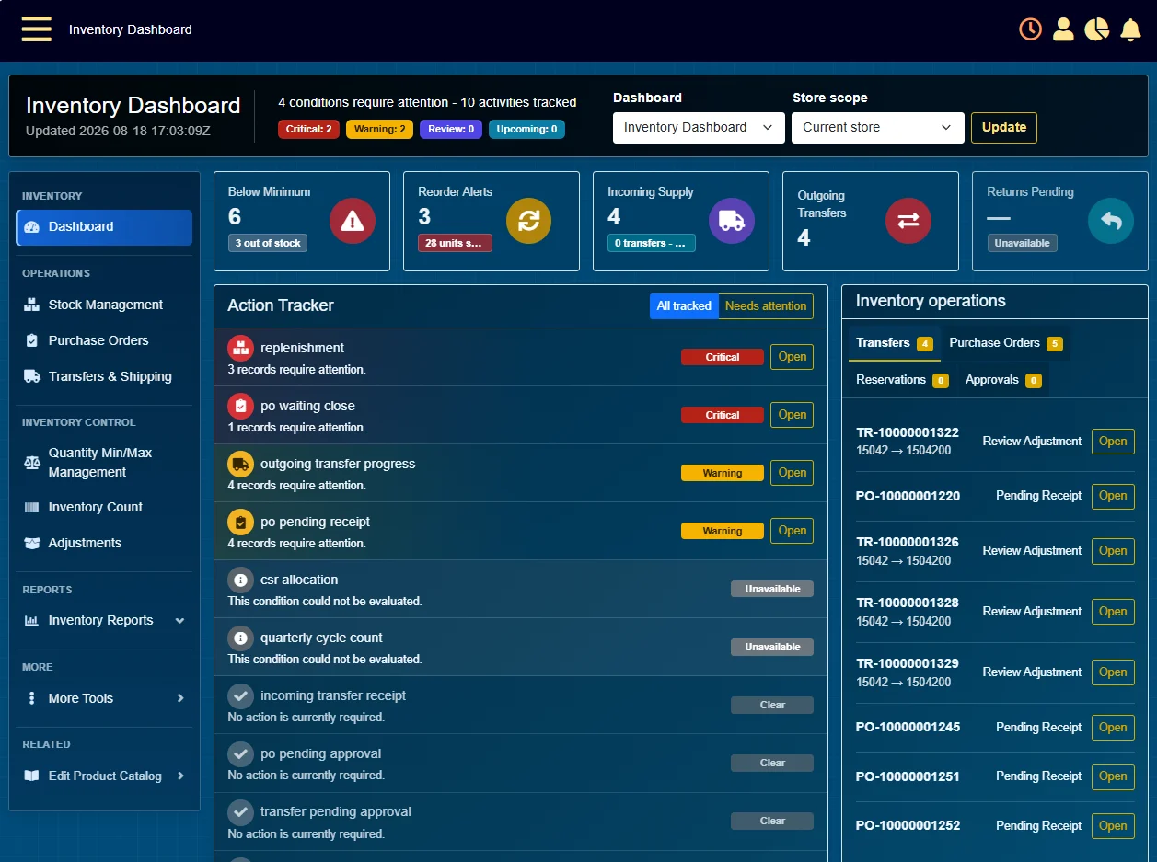Click the Outgoing Transfers arrows icon
This screenshot has height=862, width=1157.
click(908, 221)
